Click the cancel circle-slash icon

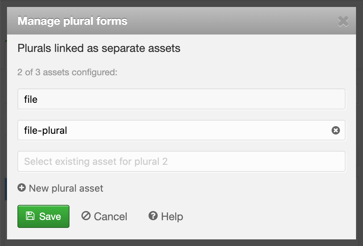pyautogui.click(x=86, y=216)
